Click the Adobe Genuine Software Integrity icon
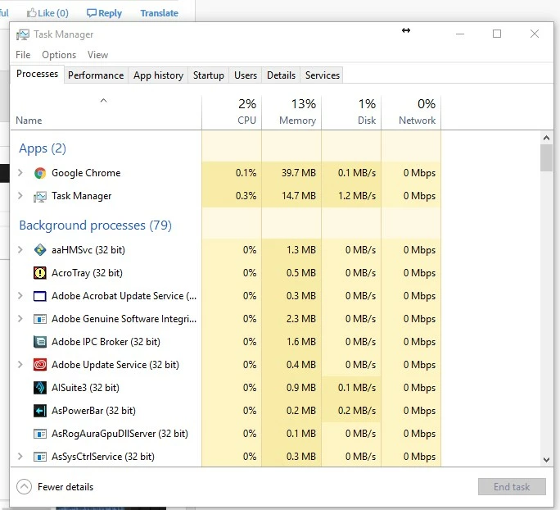The width and height of the screenshot is (560, 510). pyautogui.click(x=40, y=319)
